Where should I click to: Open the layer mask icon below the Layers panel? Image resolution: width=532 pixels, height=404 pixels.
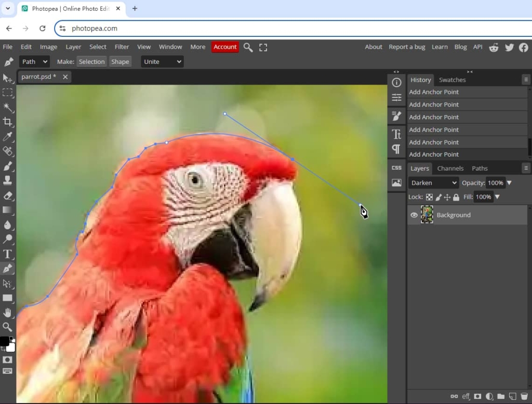coord(478,397)
